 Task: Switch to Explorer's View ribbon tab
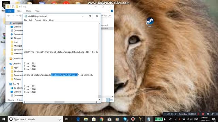pyautogui.click(x=37, y=11)
